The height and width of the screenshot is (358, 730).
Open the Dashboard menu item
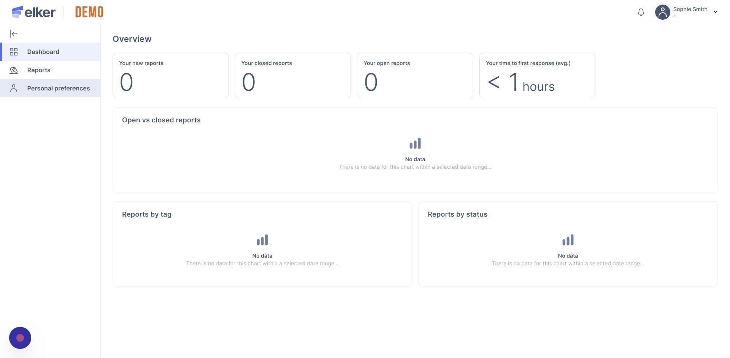51,52
